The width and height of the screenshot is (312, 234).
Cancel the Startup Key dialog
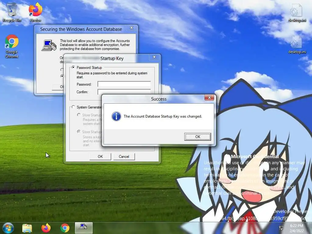(x=124, y=157)
